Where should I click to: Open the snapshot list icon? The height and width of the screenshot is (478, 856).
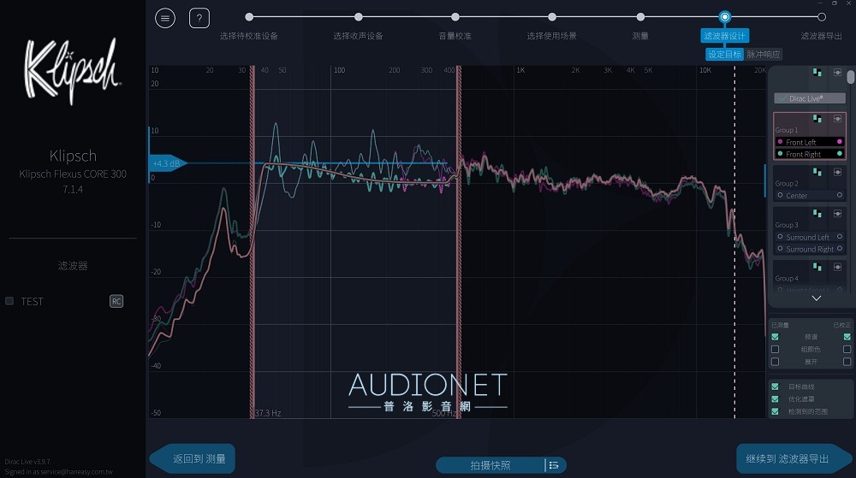[x=554, y=465]
